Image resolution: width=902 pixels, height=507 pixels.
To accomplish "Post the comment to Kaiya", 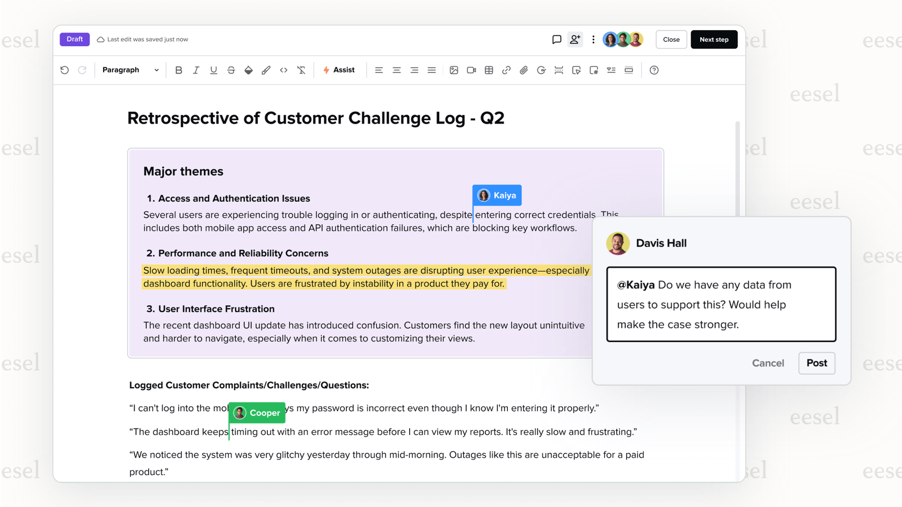I will 817,363.
